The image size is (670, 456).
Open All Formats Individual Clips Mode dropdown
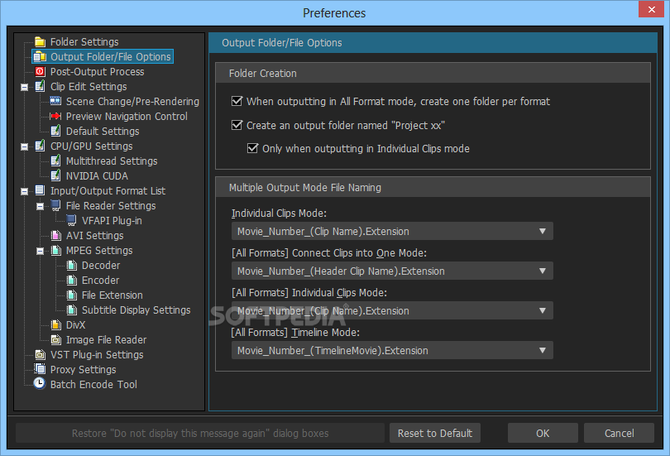pos(392,310)
